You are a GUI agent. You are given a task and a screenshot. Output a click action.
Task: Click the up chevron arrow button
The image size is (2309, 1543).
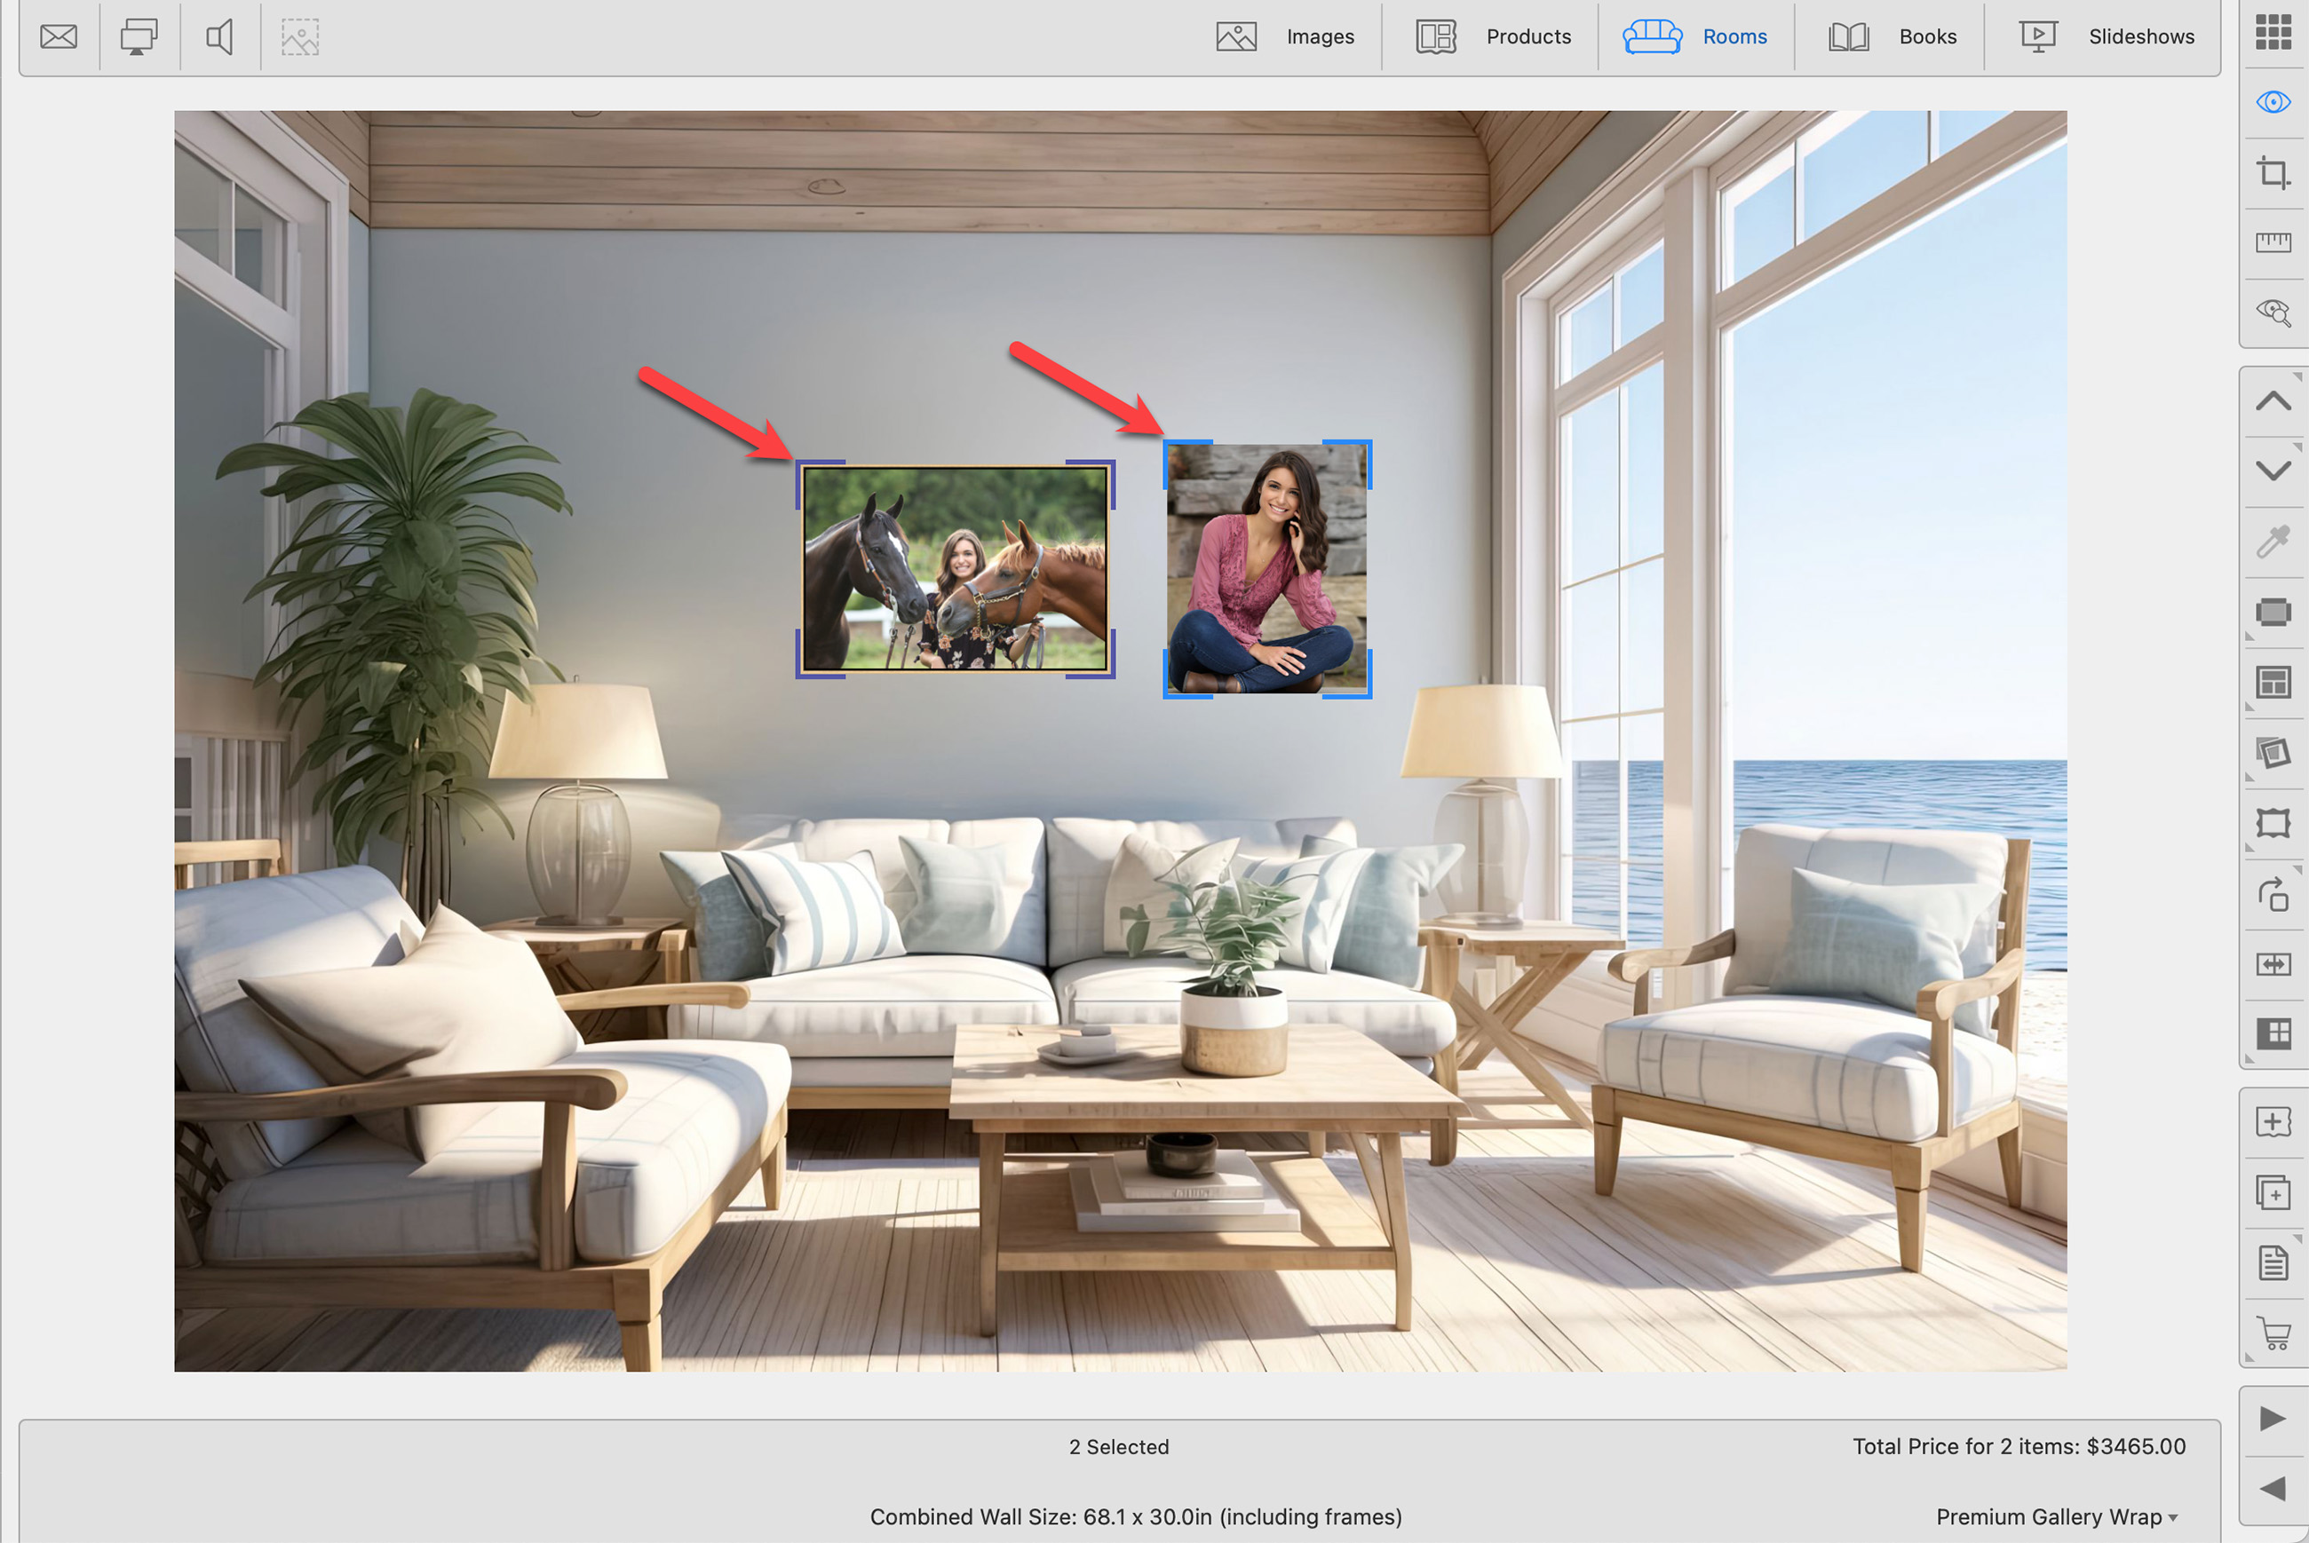pos(2273,401)
